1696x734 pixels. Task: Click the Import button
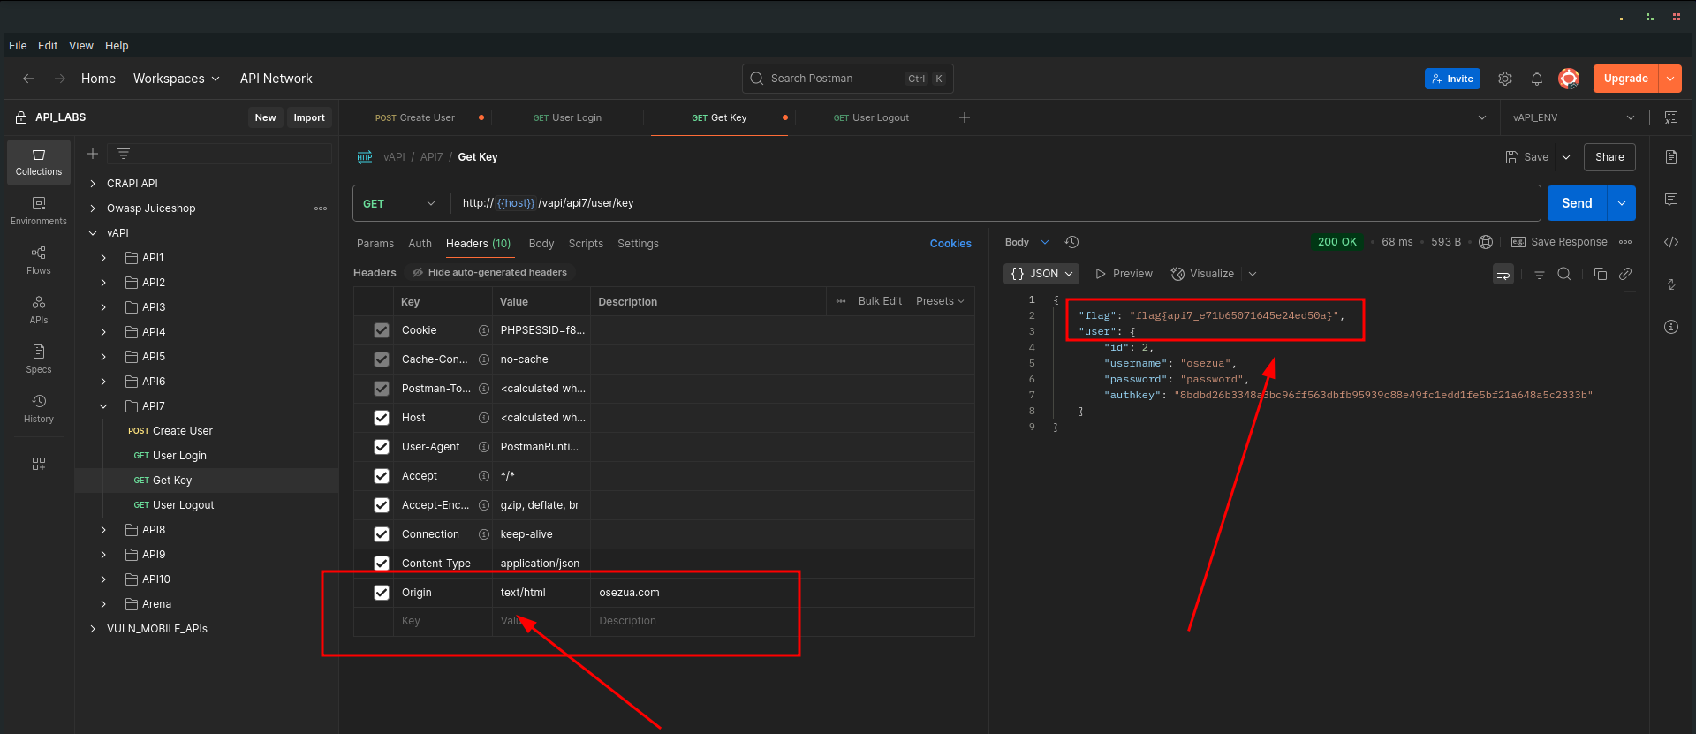pos(309,117)
